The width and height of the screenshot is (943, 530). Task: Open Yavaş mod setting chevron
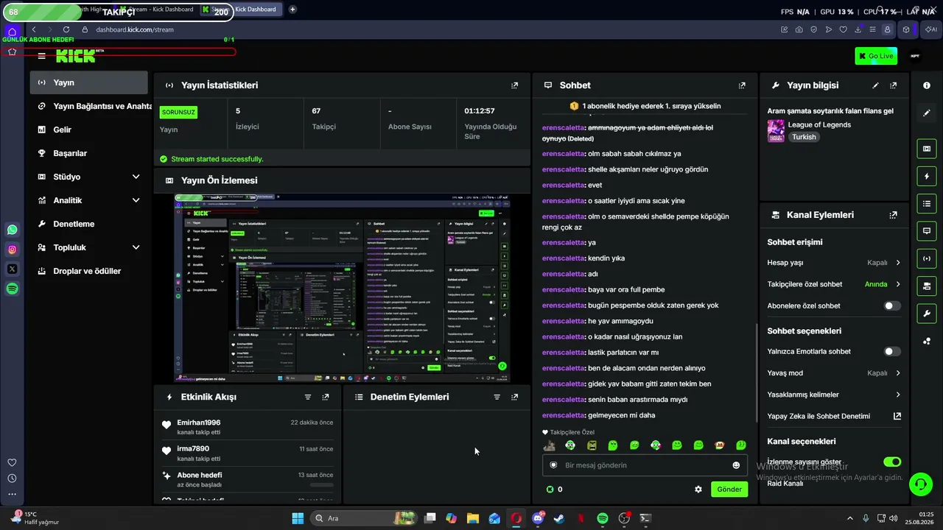coord(898,373)
